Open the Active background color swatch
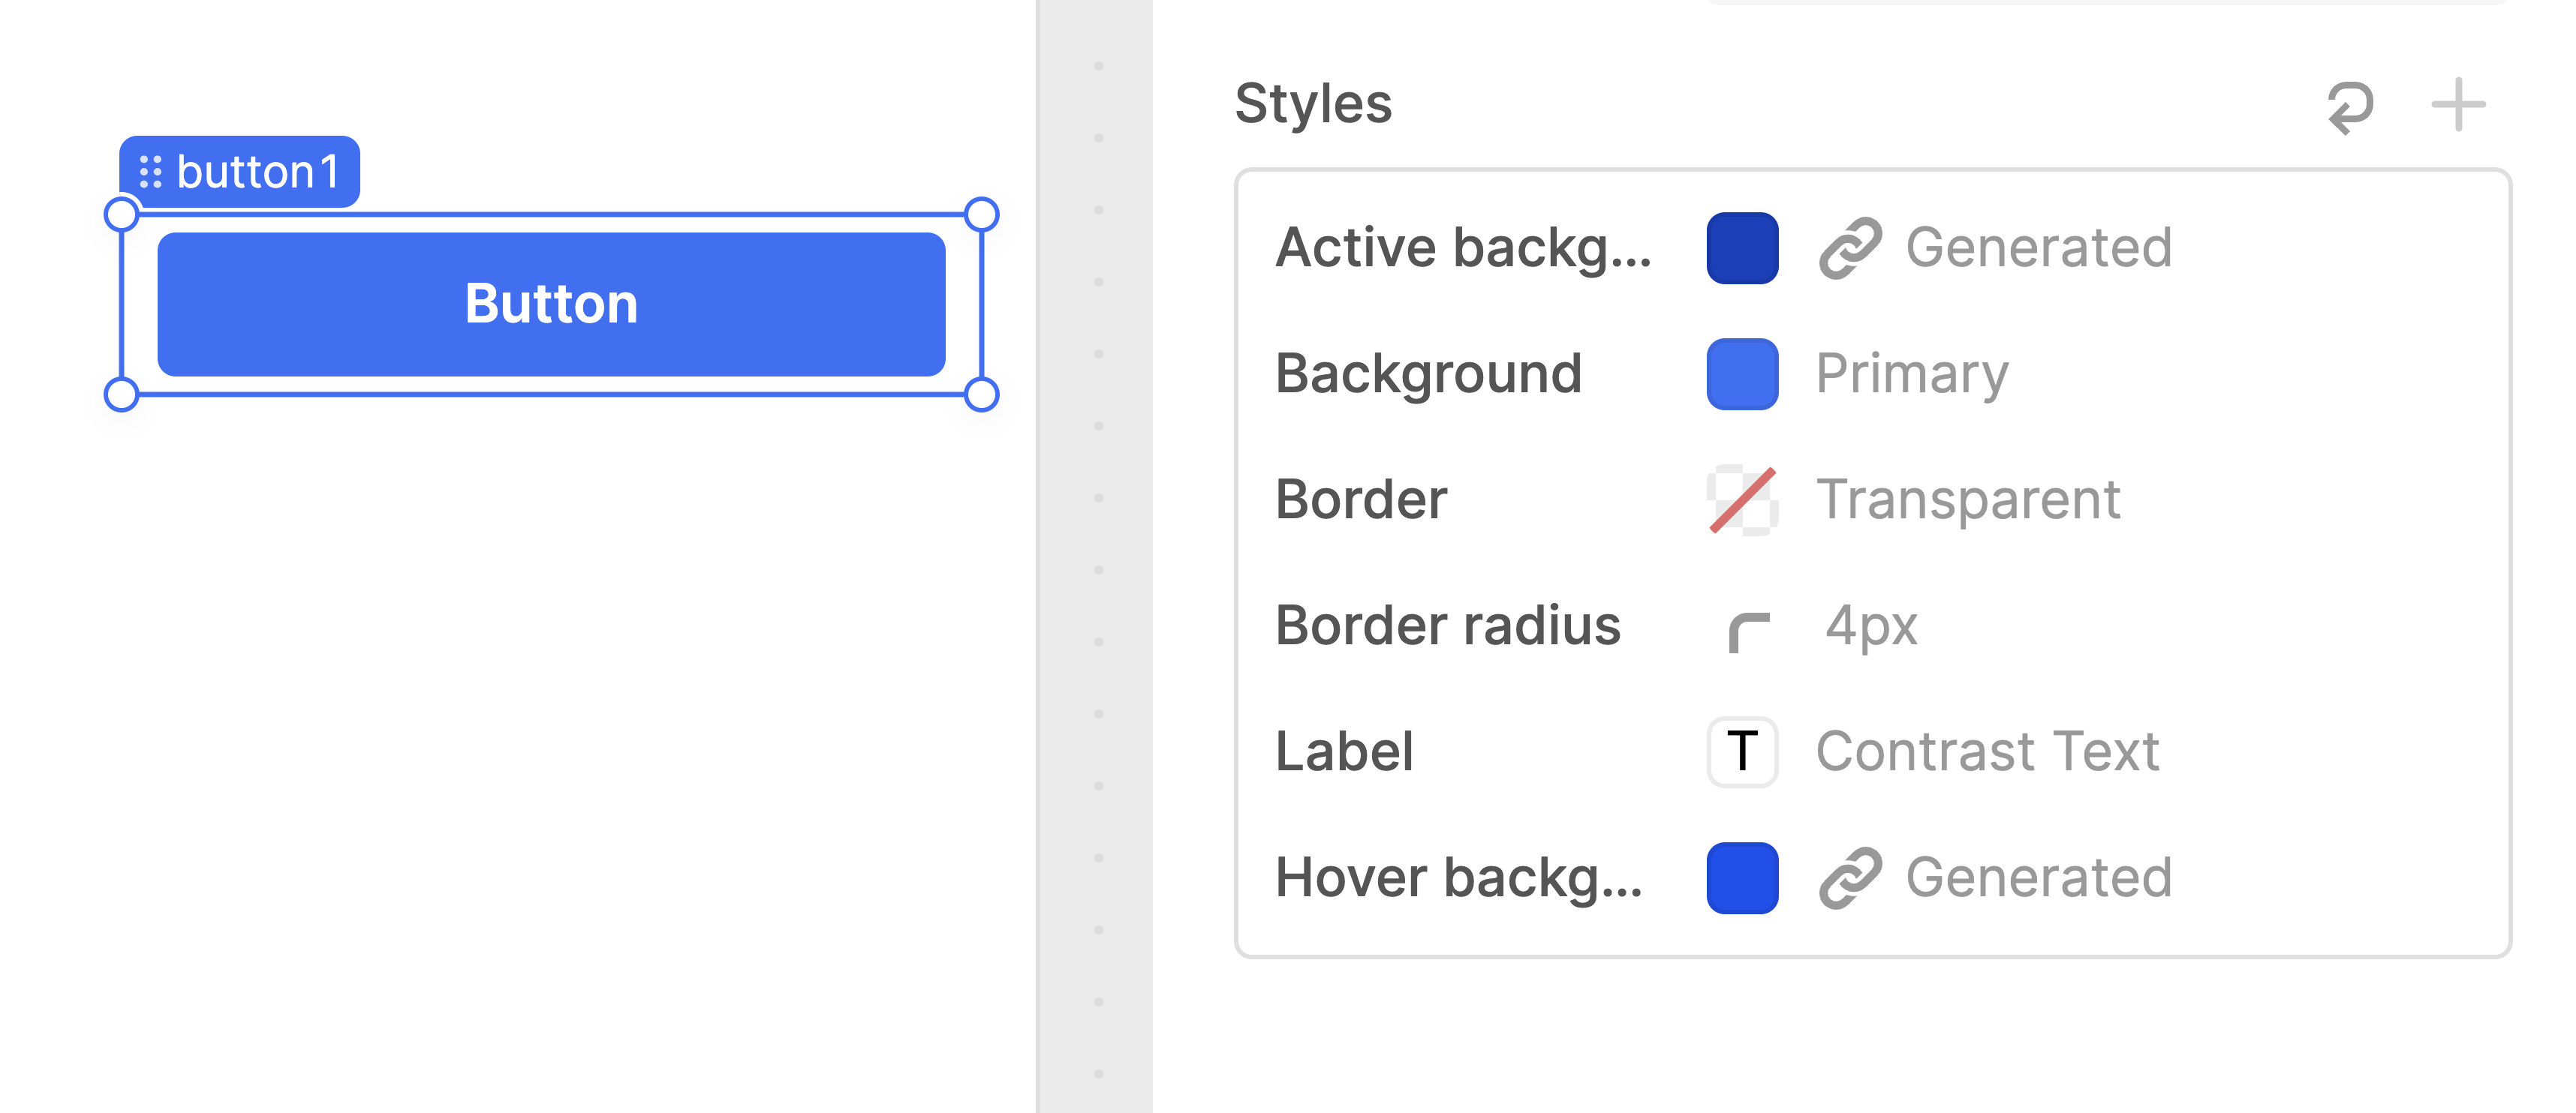This screenshot has height=1113, width=2576. 1742,247
